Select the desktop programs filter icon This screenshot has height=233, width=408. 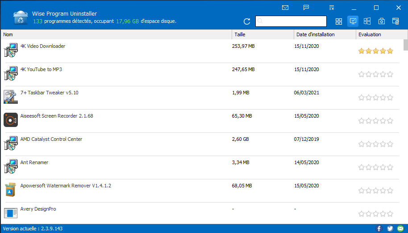[x=353, y=21]
